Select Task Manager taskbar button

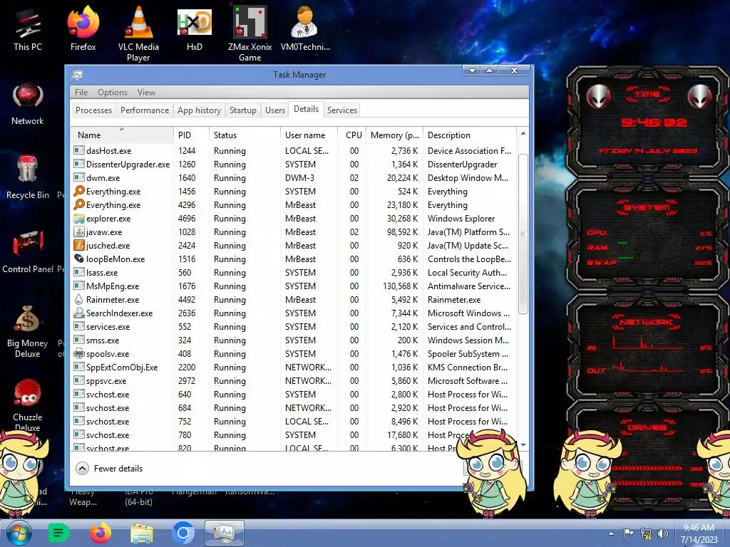pos(225,533)
